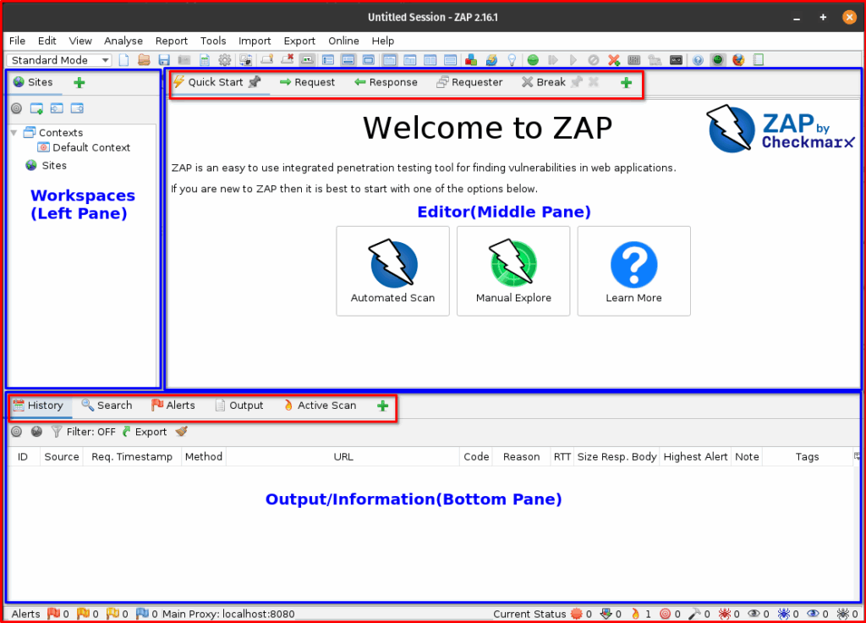Click the Import Context icon in Sites panel
This screenshot has height=623, width=866.
tap(57, 108)
